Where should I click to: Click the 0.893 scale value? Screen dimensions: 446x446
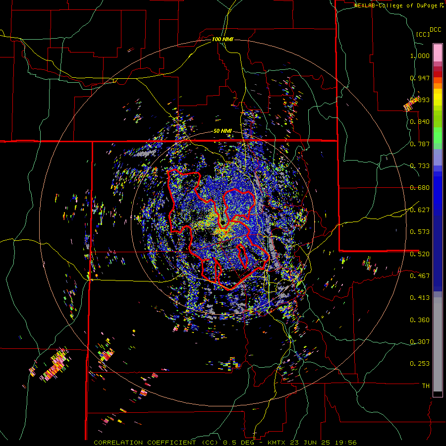click(x=420, y=100)
